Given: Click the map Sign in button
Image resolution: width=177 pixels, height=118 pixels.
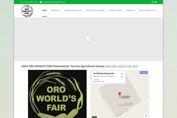Looking at the screenshot, I should pyautogui.click(x=144, y=73).
